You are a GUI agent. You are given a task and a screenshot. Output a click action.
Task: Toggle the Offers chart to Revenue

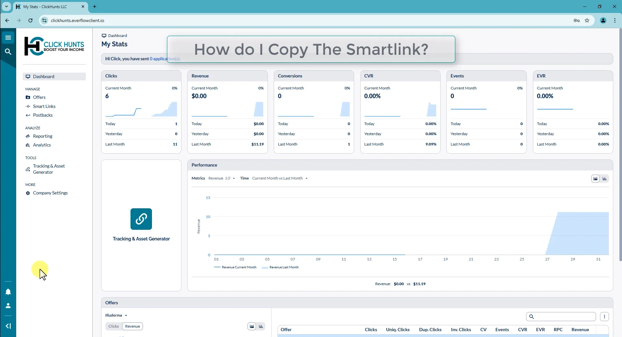click(132, 326)
